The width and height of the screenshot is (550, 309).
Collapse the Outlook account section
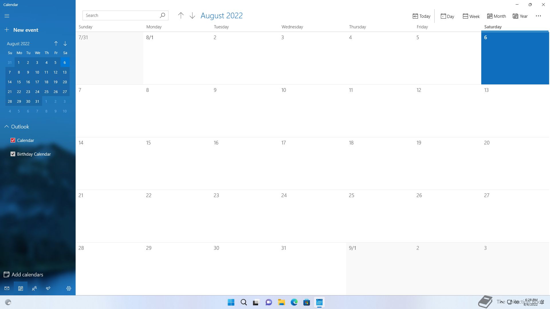point(7,126)
